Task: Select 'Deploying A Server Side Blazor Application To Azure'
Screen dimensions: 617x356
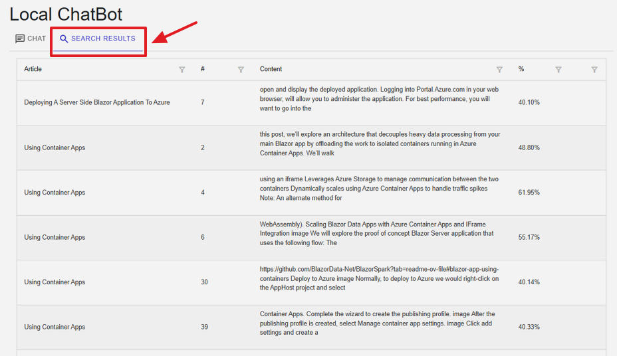Action: pyautogui.click(x=97, y=102)
